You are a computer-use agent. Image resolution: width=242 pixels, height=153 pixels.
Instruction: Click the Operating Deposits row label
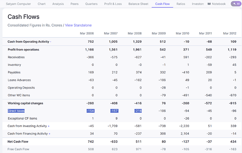click(21, 88)
